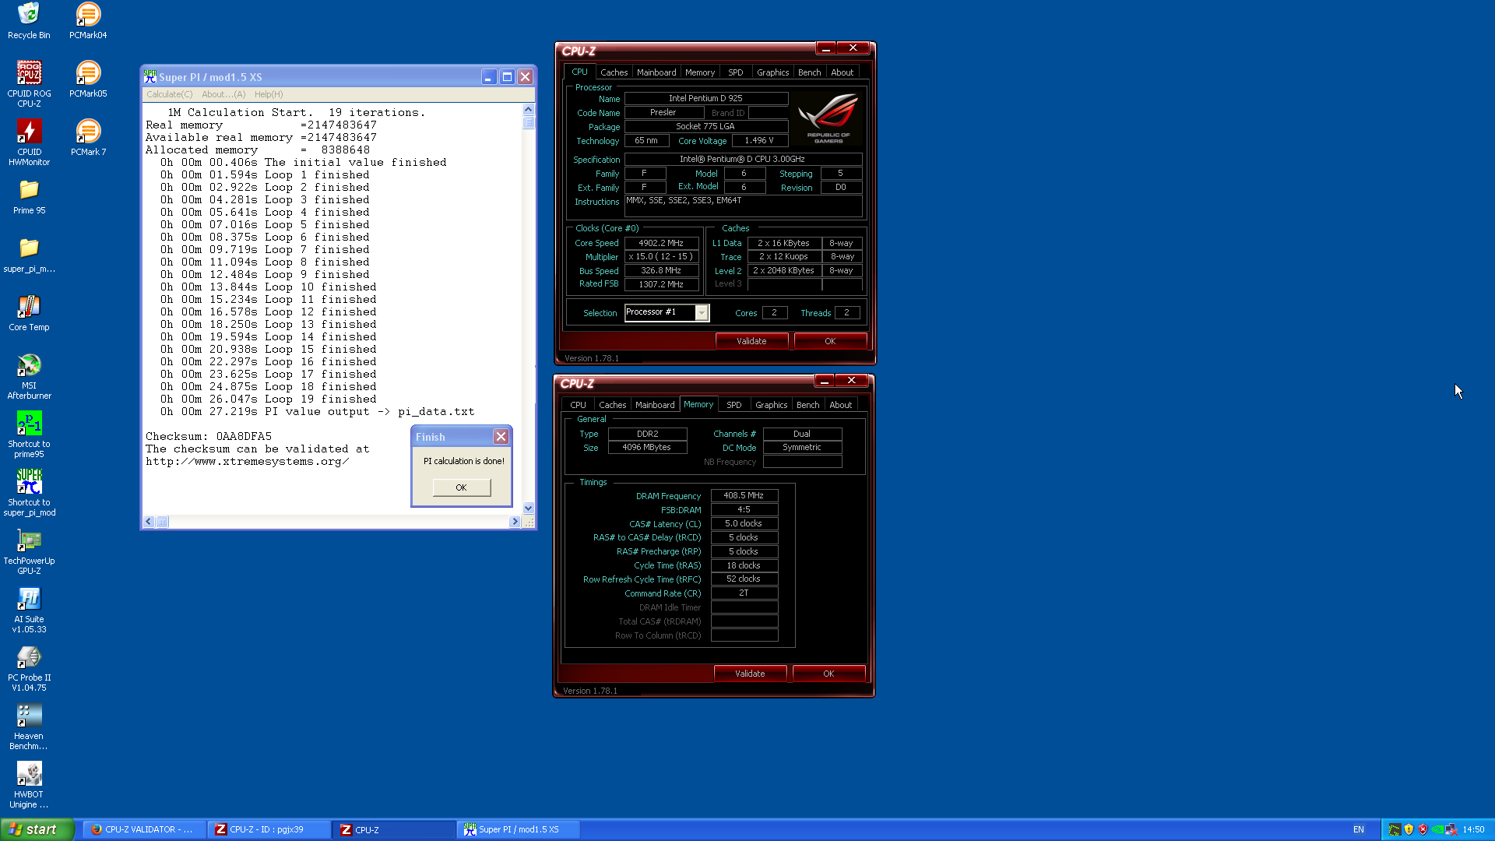Screen dimensions: 1495x841
Task: Open AI Suite v1.05.33 icon
Action: 29,610
